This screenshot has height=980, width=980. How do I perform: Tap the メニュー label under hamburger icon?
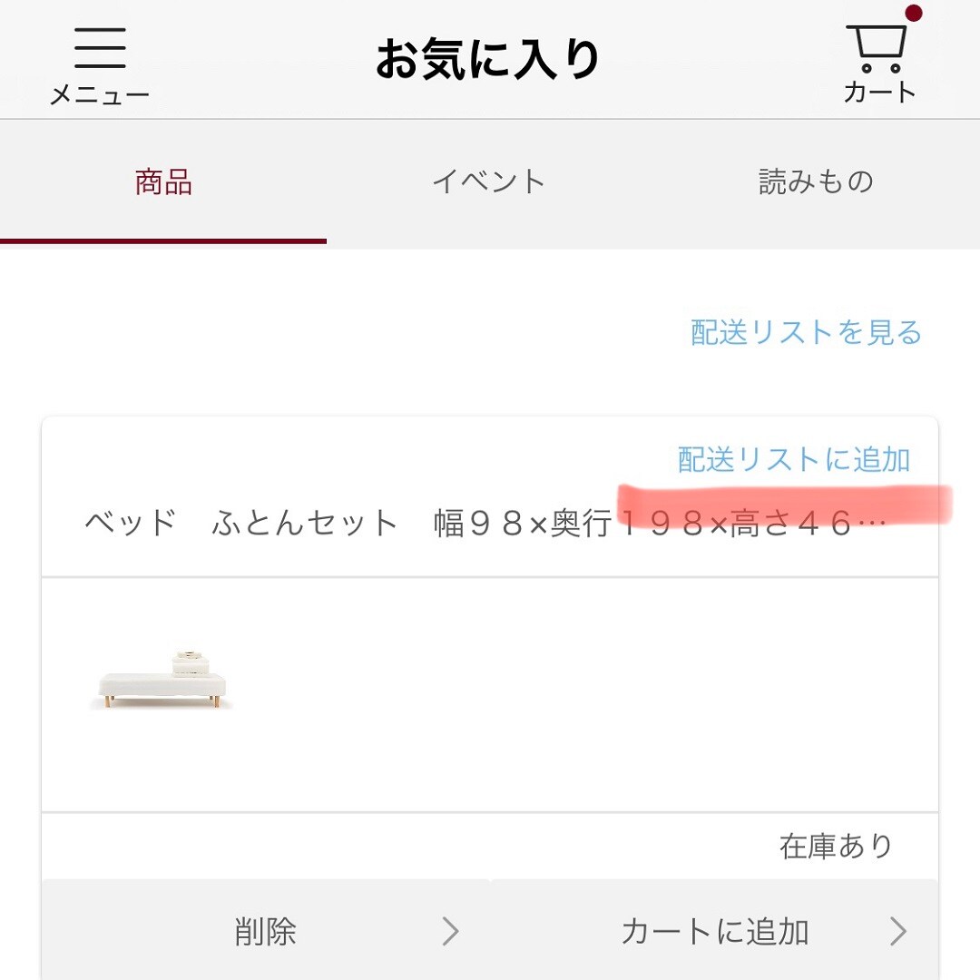coord(100,94)
